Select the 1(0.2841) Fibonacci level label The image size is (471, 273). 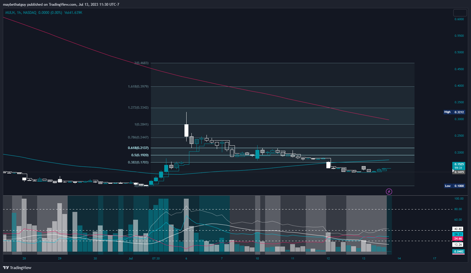[141, 124]
